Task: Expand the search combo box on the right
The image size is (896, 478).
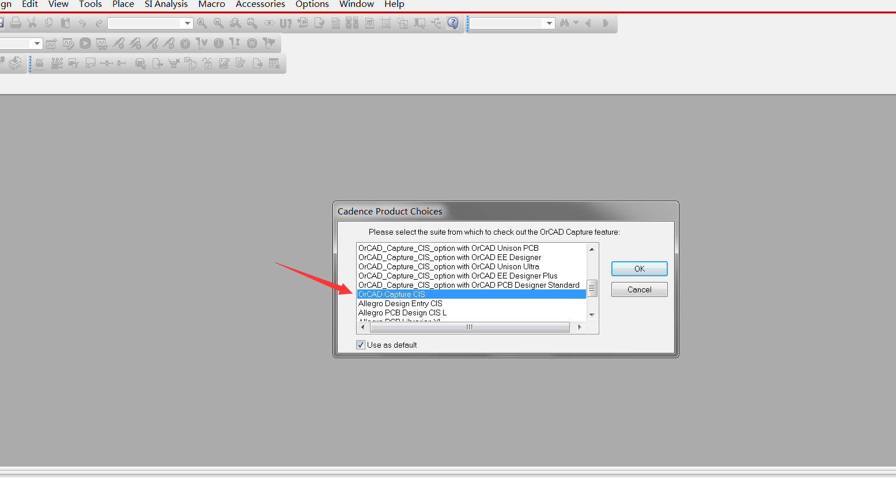Action: pyautogui.click(x=549, y=23)
